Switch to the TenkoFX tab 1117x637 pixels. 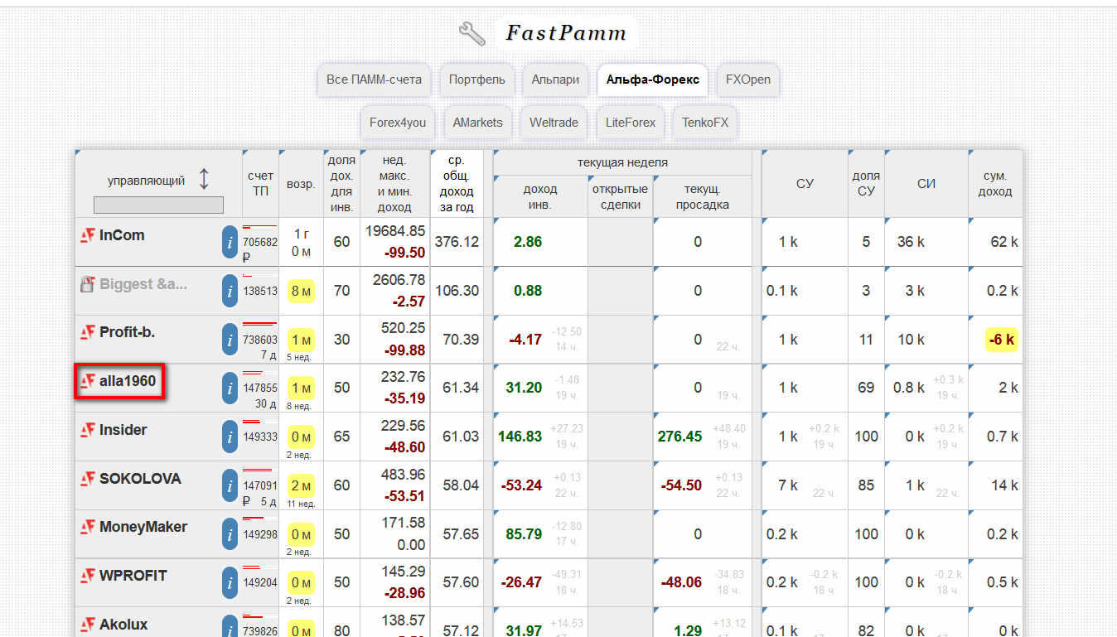pos(705,123)
